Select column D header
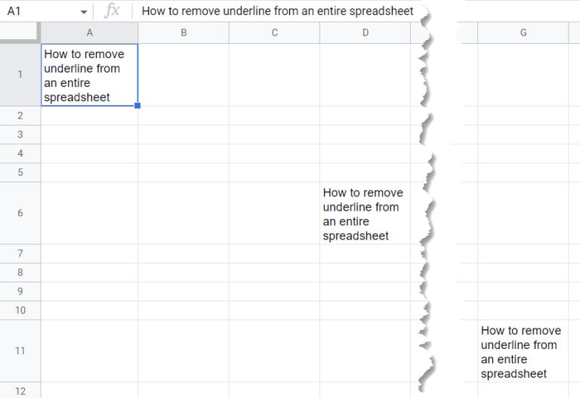This screenshot has height=398, width=580. click(365, 32)
